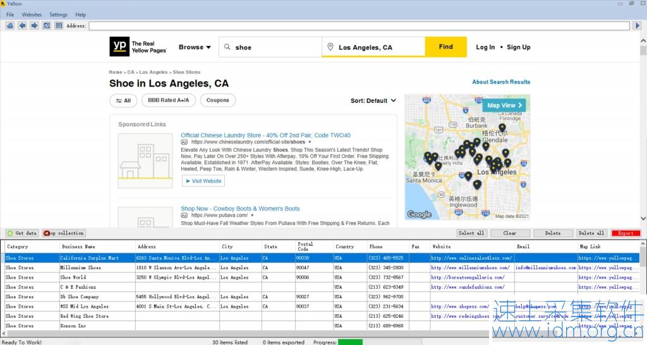Click the red Export button
Image resolution: width=647 pixels, height=345 pixels.
(626, 233)
